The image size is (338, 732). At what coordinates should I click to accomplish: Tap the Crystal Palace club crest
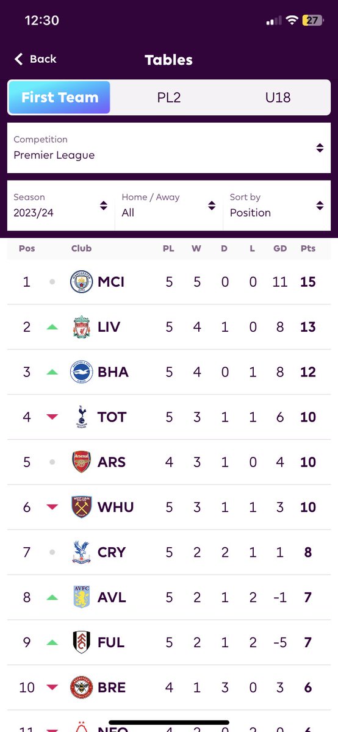[x=81, y=553]
